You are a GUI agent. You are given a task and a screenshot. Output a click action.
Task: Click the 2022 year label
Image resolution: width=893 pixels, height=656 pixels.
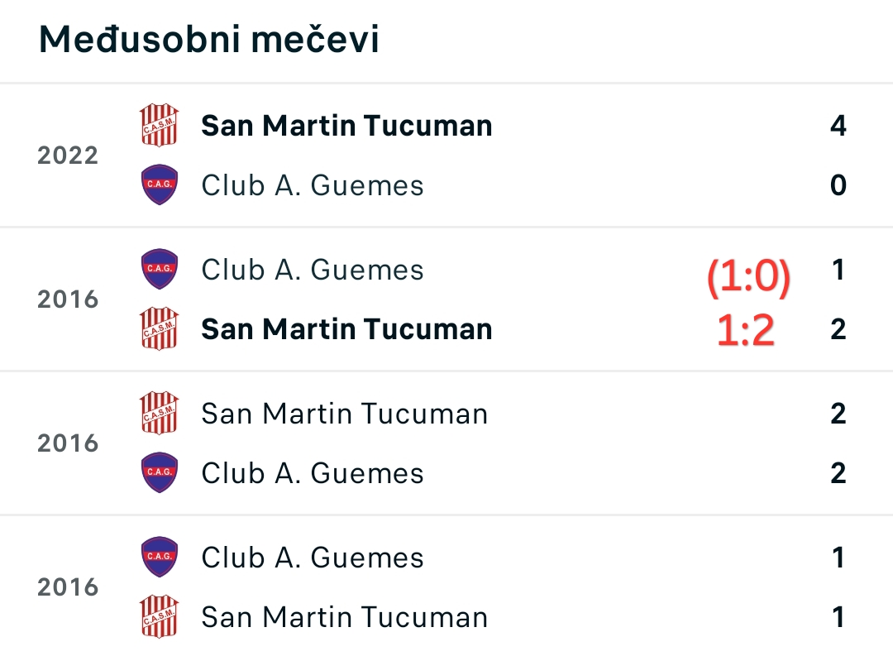coord(68,156)
